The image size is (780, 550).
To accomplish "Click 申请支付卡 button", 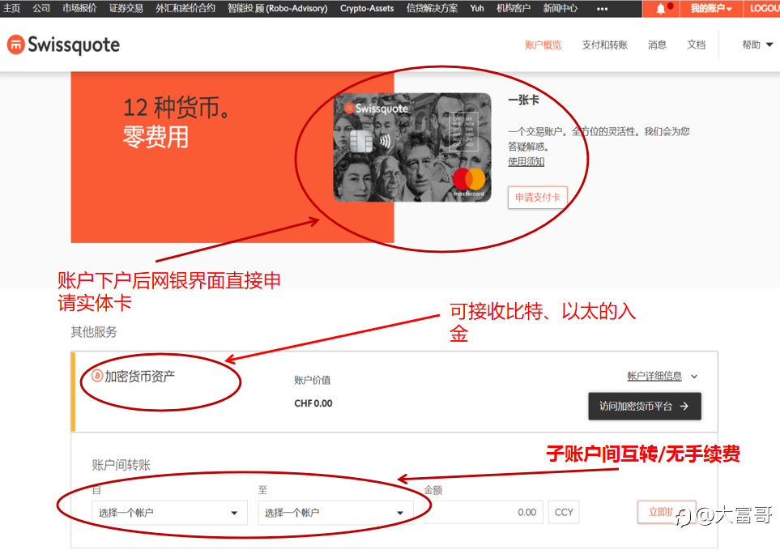I will coord(538,198).
